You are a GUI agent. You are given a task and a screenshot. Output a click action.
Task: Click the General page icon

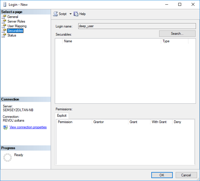pos(4,17)
